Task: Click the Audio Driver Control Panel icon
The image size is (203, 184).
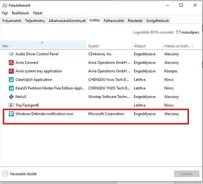Action: (x=11, y=54)
